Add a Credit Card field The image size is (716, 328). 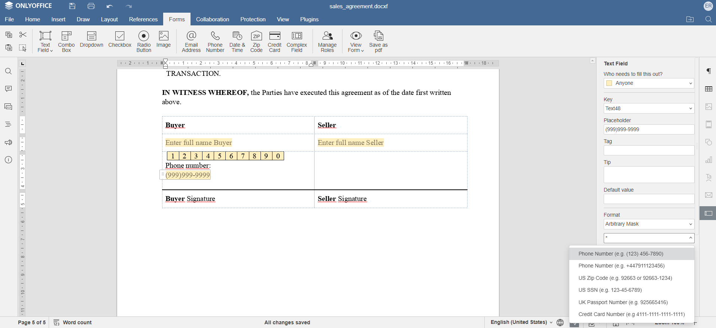pyautogui.click(x=274, y=41)
